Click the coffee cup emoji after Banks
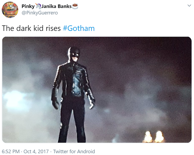The width and height of the screenshot is (194, 155). tap(75, 6)
